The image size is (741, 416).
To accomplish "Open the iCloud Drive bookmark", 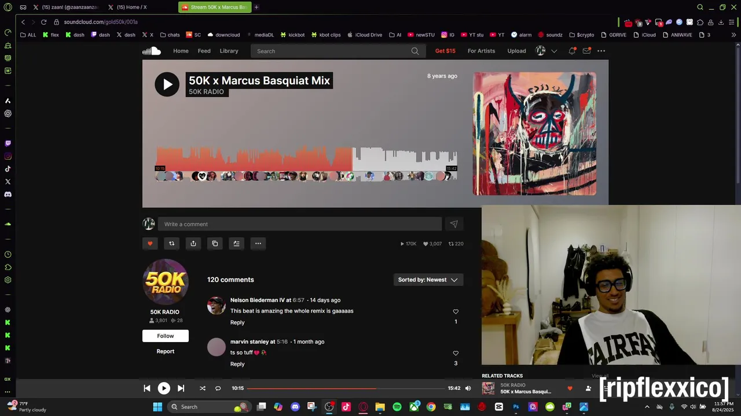I will pyautogui.click(x=365, y=35).
